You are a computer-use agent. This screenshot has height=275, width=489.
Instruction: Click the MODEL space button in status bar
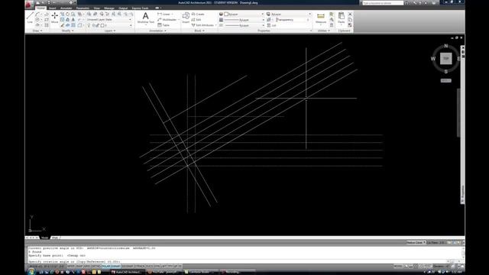pyautogui.click(x=398, y=267)
